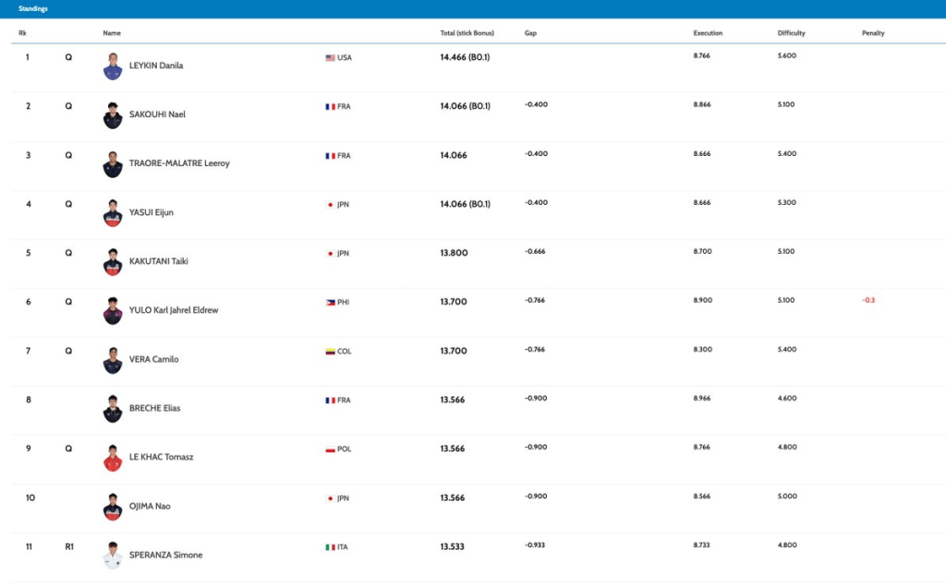This screenshot has width=946, height=586.
Task: Click the Standings header tab
Action: (34, 8)
